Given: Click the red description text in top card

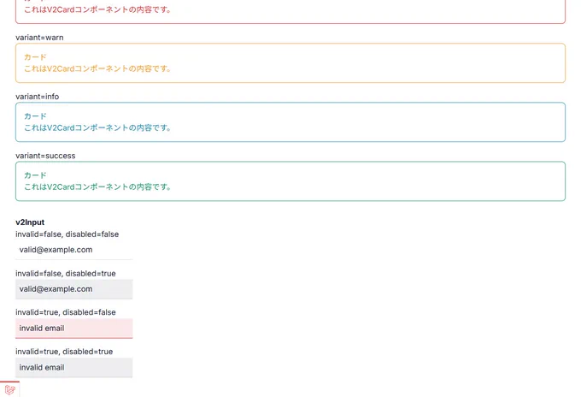Looking at the screenshot, I should point(97,9).
